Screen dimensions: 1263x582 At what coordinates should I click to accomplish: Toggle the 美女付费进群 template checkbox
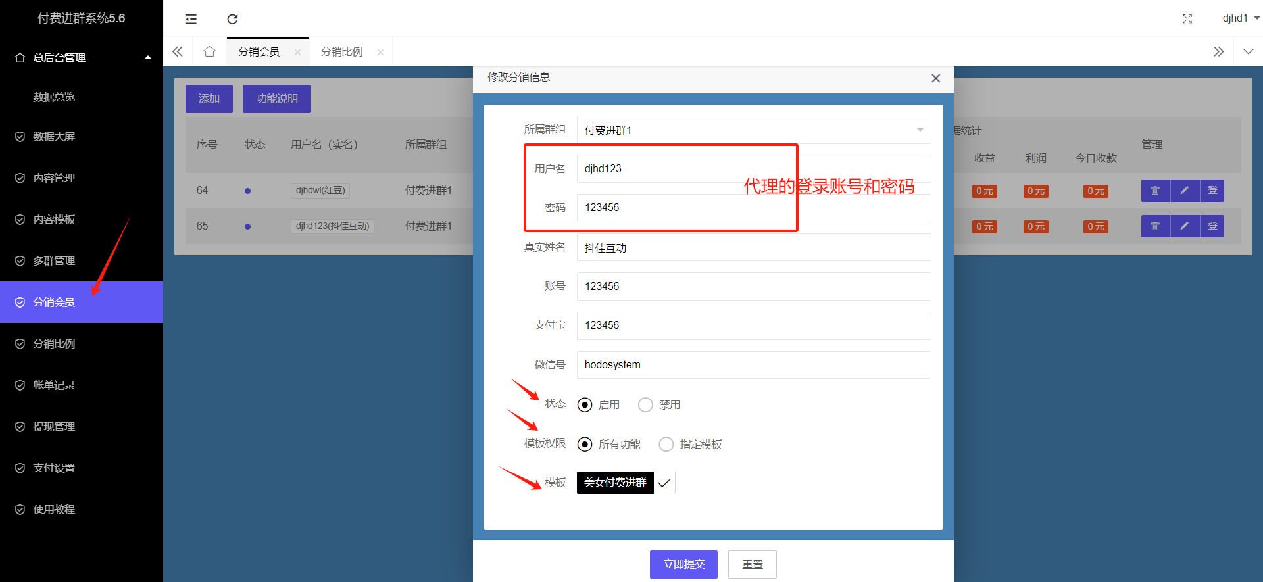coord(626,483)
